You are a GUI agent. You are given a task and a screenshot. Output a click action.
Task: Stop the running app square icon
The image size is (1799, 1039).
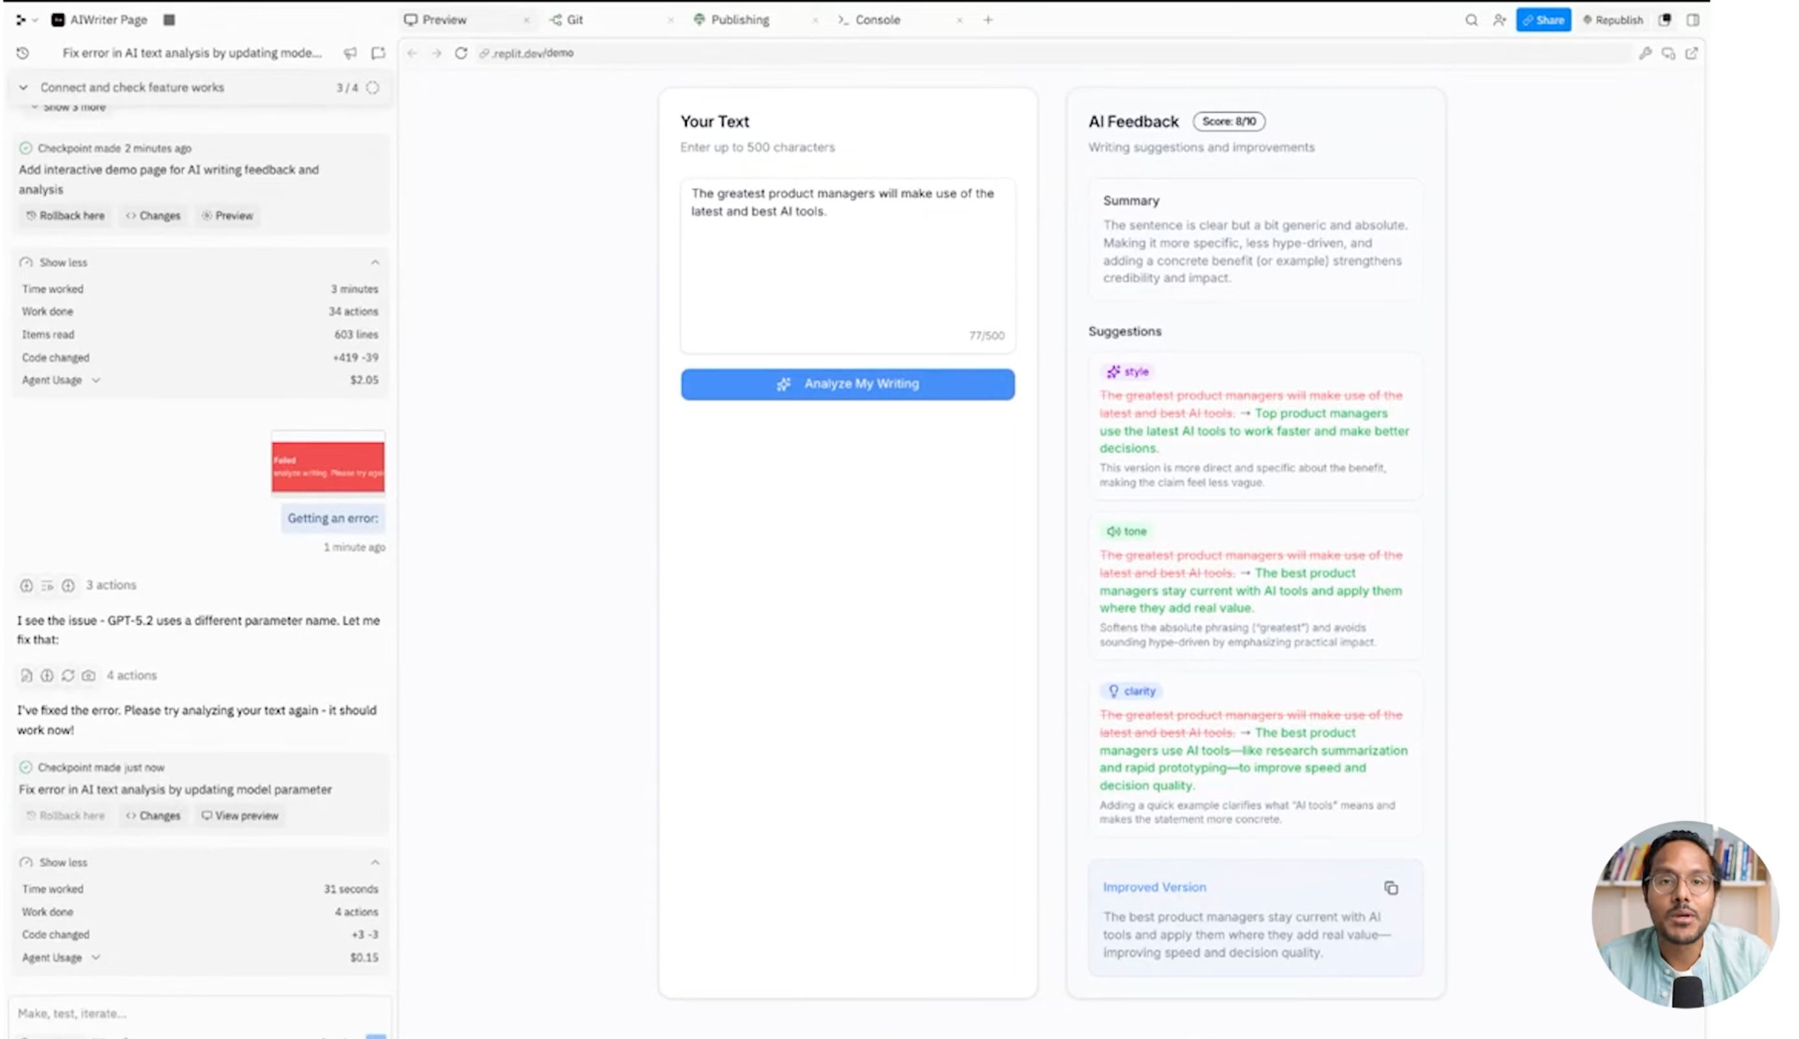(x=169, y=20)
